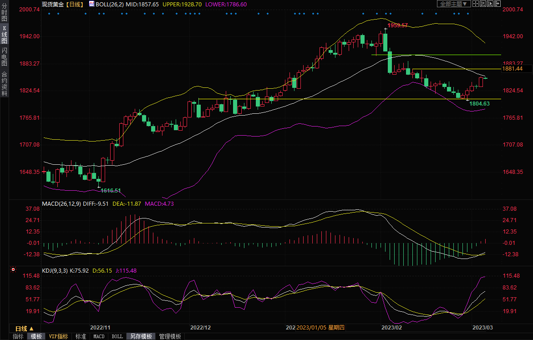This screenshot has width=533, height=340.
Task: Click the crosshair cursor icon
Action: (476, 4)
